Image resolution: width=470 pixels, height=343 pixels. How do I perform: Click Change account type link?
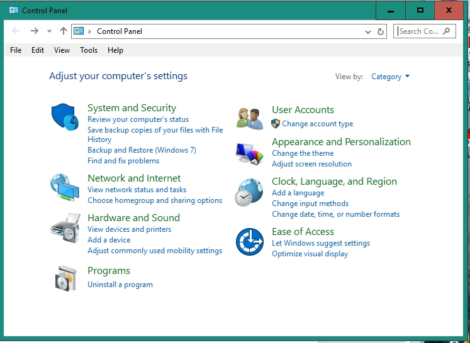tap(318, 124)
